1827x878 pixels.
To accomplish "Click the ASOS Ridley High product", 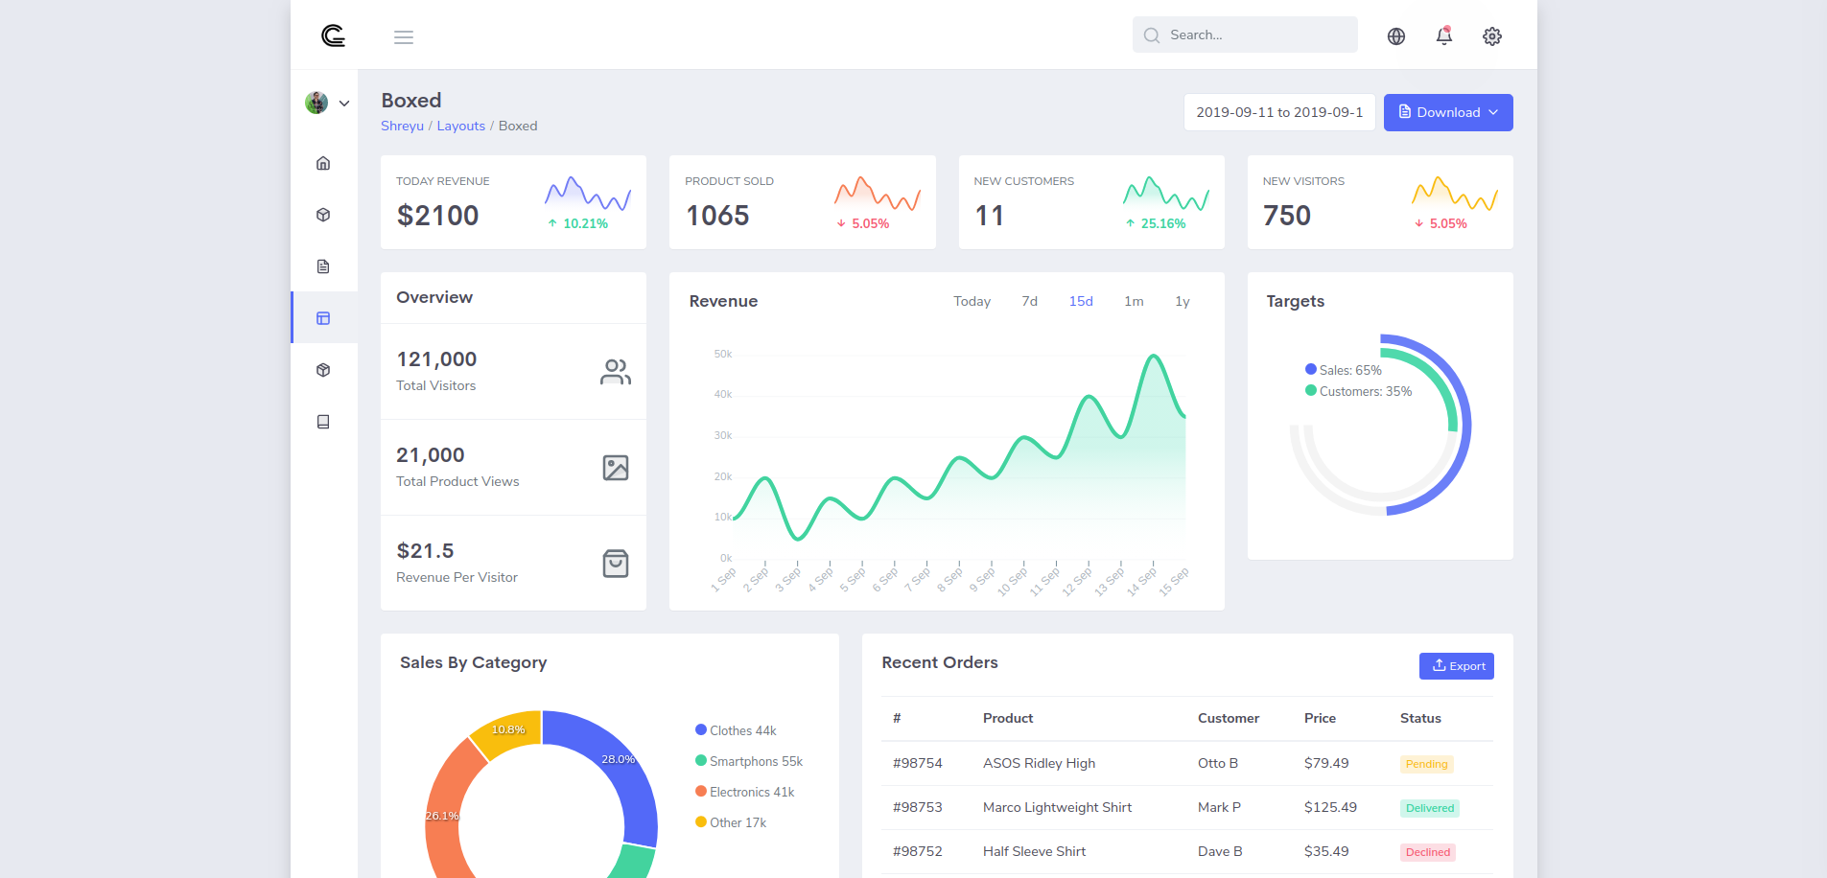I will point(1040,763).
